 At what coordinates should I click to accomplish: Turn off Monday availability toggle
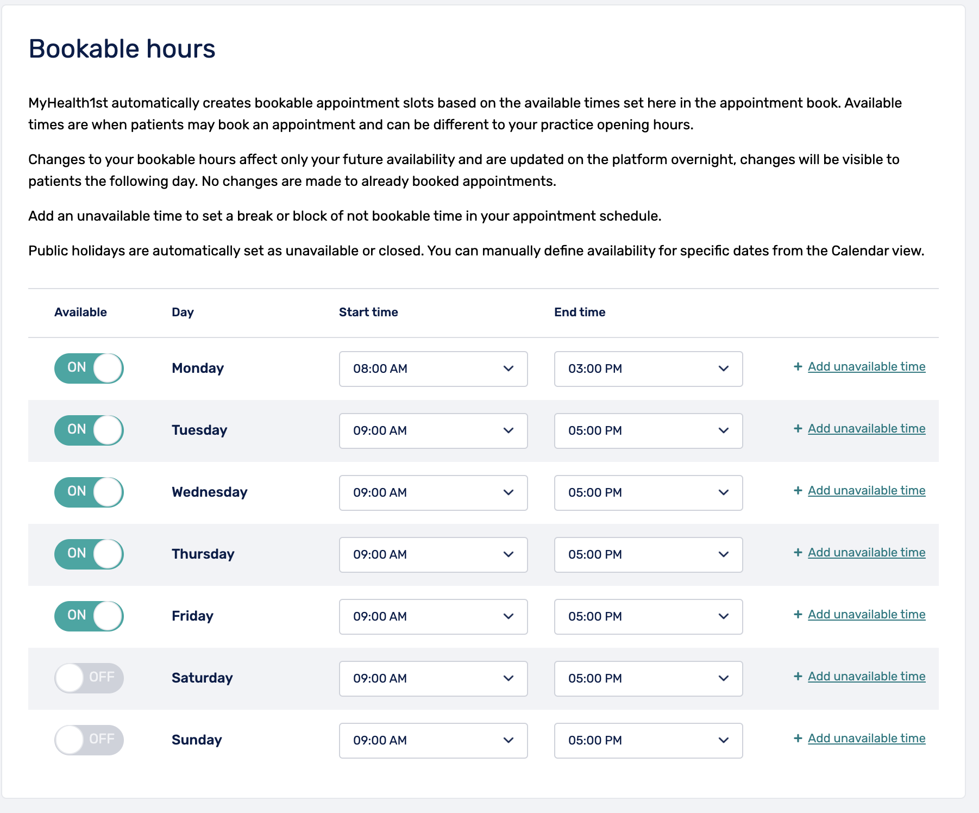coord(89,368)
